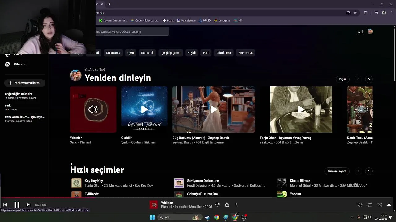This screenshot has width=396, height=222.
Task: Create a new playlist with Yeni oynatma listesi
Action: [x=24, y=83]
